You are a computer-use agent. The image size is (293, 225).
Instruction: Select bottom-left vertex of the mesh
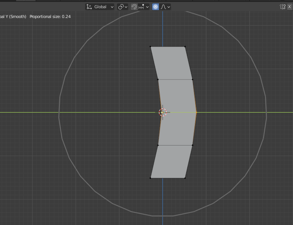[x=150, y=178]
